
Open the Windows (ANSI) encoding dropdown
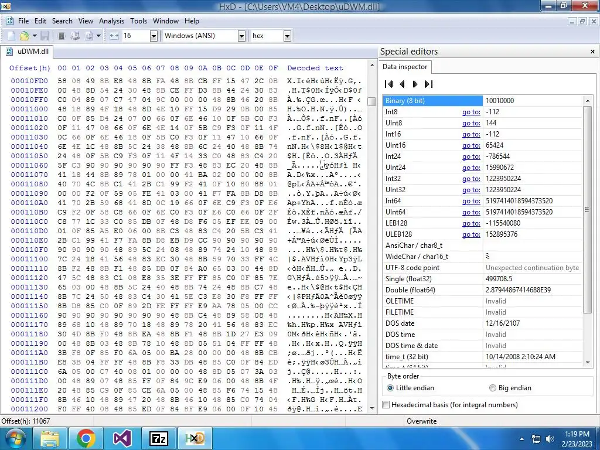pyautogui.click(x=241, y=36)
